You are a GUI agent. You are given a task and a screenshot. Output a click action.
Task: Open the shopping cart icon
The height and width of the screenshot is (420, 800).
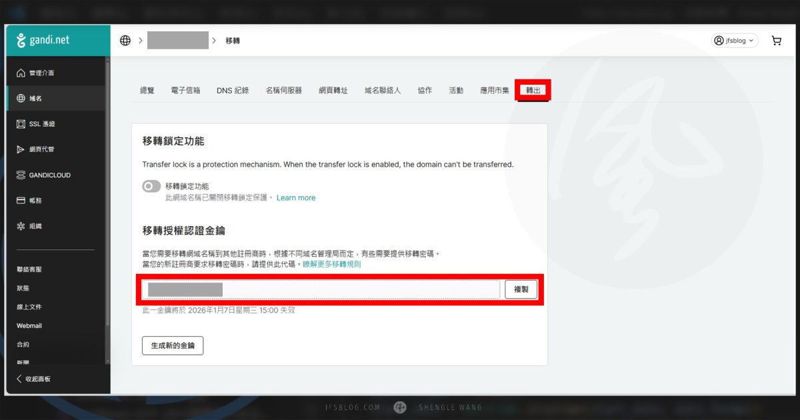(x=776, y=40)
